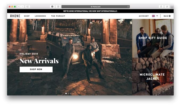Screen dimensions: 181x106
Task: Go back using Safari back arrow
Action: (19, 7)
